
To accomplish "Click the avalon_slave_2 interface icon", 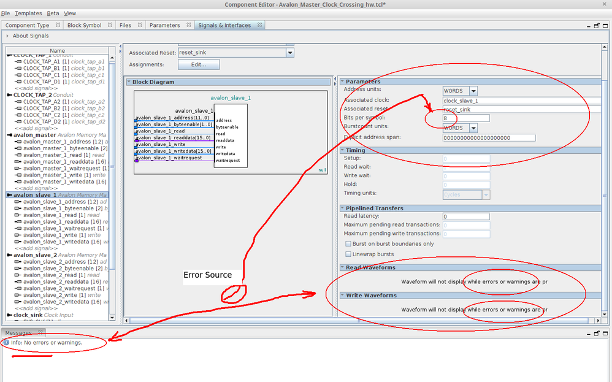I will tap(9, 255).
